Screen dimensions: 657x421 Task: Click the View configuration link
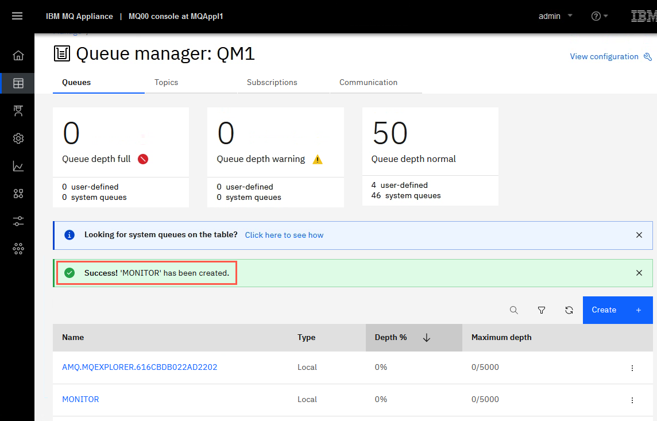click(x=604, y=56)
